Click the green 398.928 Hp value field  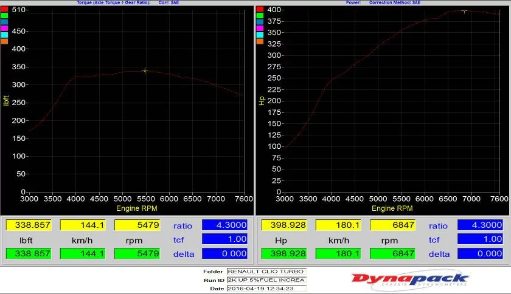pos(284,253)
